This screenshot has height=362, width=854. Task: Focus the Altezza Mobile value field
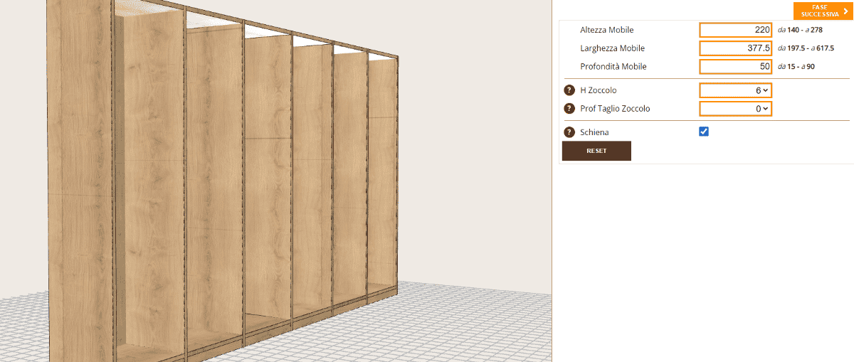tap(736, 30)
